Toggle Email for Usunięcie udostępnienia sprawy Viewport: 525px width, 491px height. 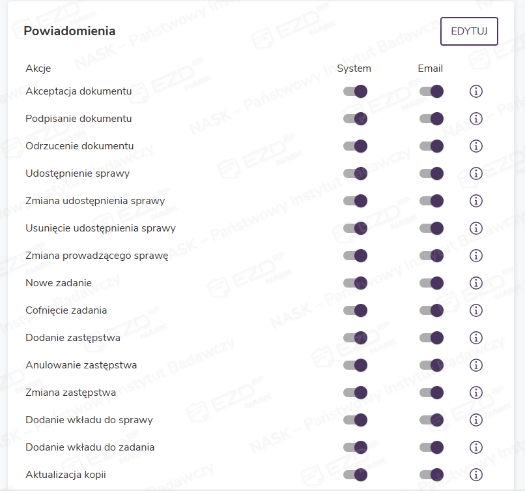pos(431,228)
